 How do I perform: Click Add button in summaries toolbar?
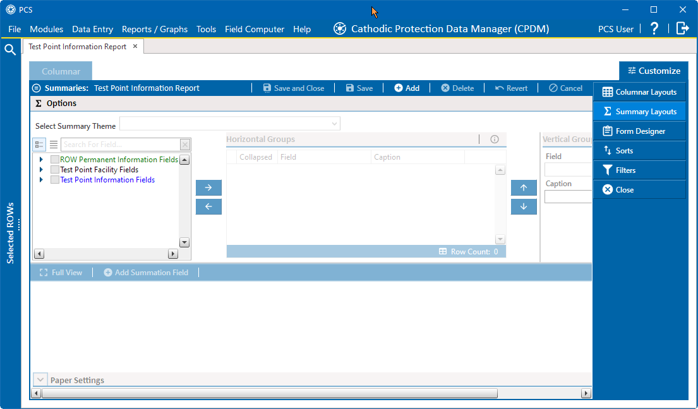(x=407, y=88)
